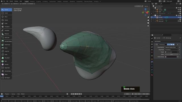The width and height of the screenshot is (182, 102).
Task: Select the Scale tool
Action: [x=6, y=23]
